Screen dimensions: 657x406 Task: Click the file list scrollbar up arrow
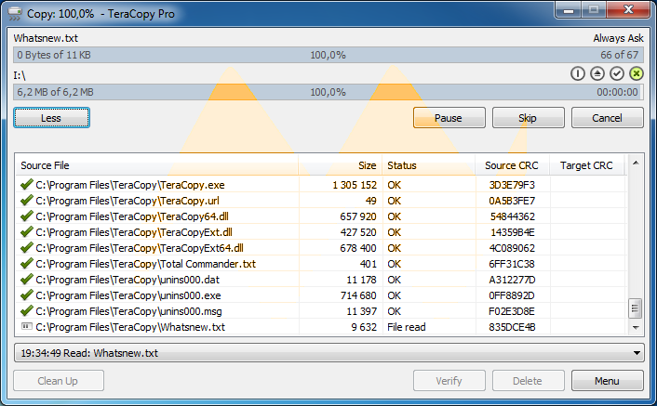[x=636, y=164]
